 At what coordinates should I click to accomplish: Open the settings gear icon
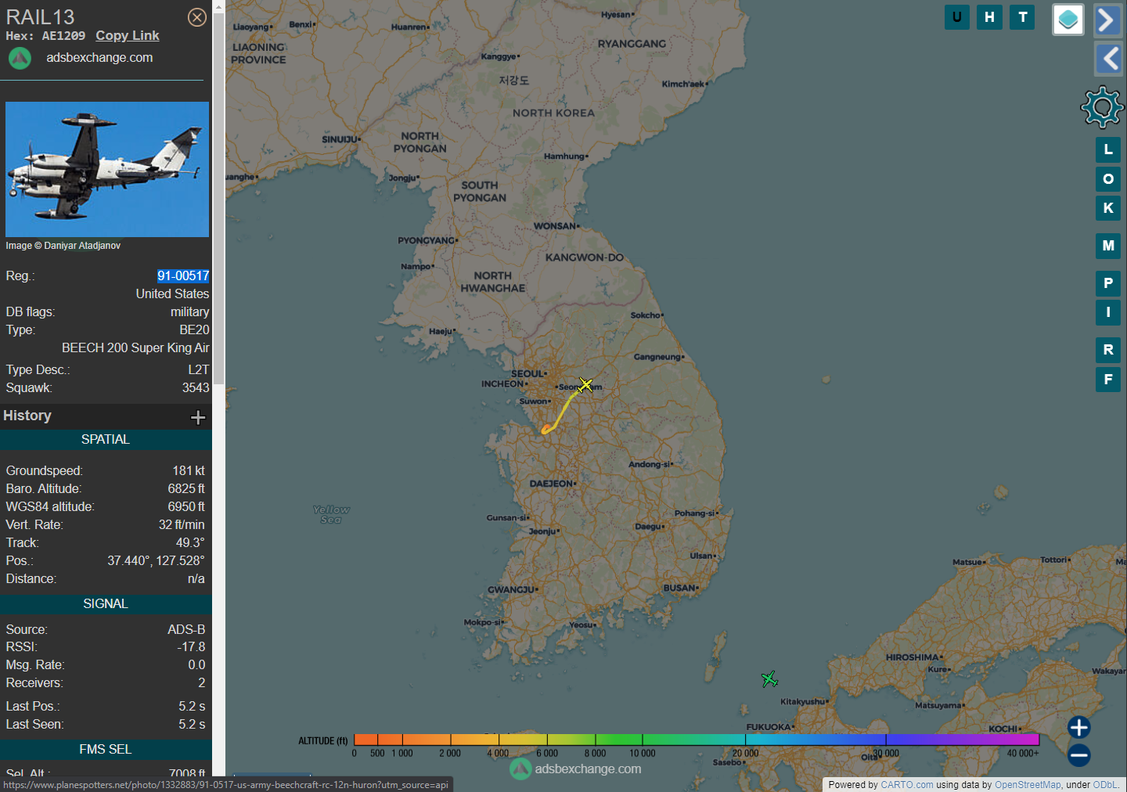coord(1102,107)
